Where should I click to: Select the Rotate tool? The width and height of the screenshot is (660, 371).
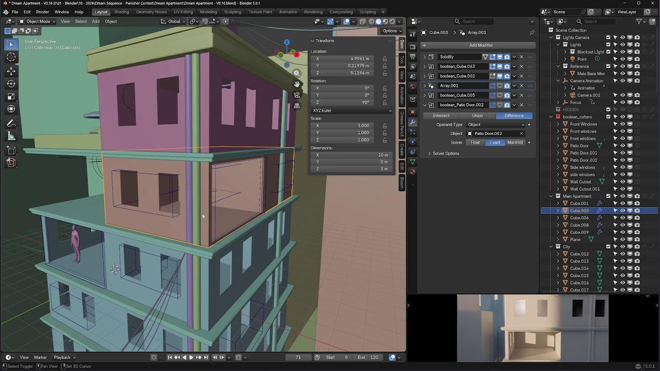[11, 84]
